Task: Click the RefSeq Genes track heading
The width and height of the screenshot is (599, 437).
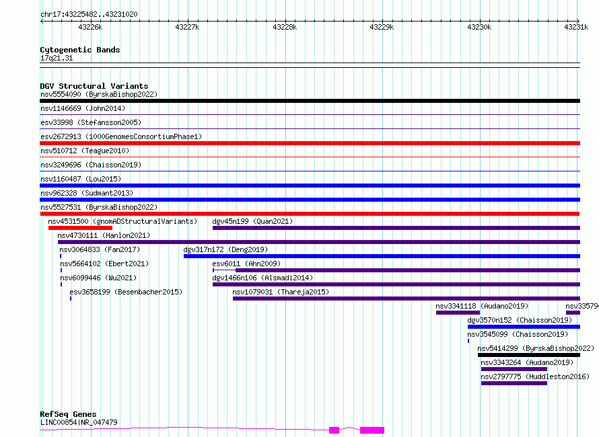Action: [68, 414]
